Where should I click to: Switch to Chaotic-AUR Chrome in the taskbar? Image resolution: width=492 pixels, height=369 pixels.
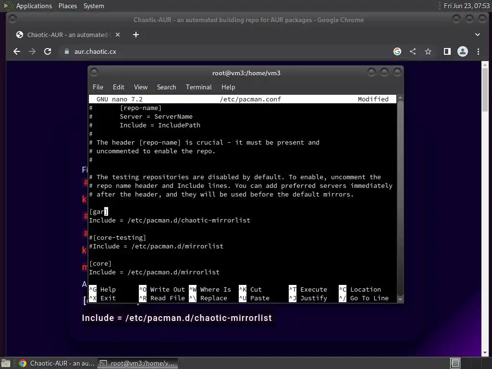[57, 363]
